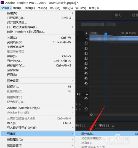
Task: Click the blue playhead marker on ruler
Action: click(106, 34)
